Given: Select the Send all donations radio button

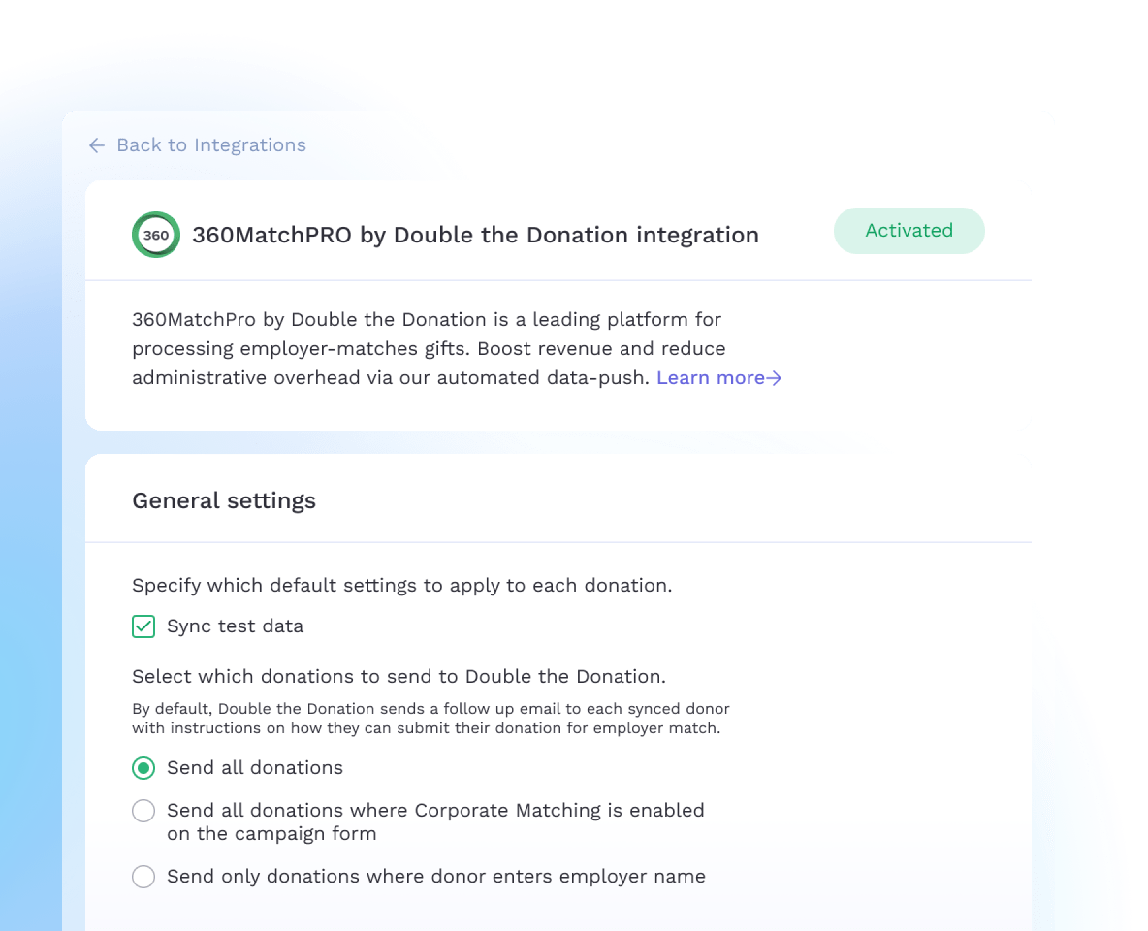Looking at the screenshot, I should click(x=143, y=768).
